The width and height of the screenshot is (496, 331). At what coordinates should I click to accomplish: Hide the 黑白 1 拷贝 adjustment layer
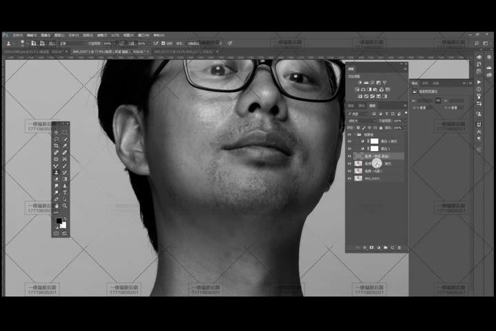click(x=349, y=141)
